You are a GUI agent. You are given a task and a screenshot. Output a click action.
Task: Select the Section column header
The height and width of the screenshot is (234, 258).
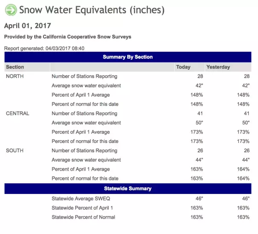[15, 67]
